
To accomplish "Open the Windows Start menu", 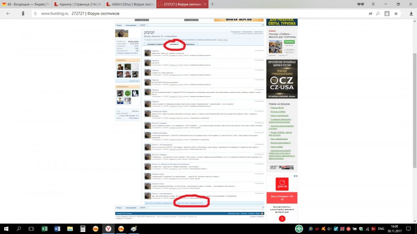I will (x=6, y=229).
